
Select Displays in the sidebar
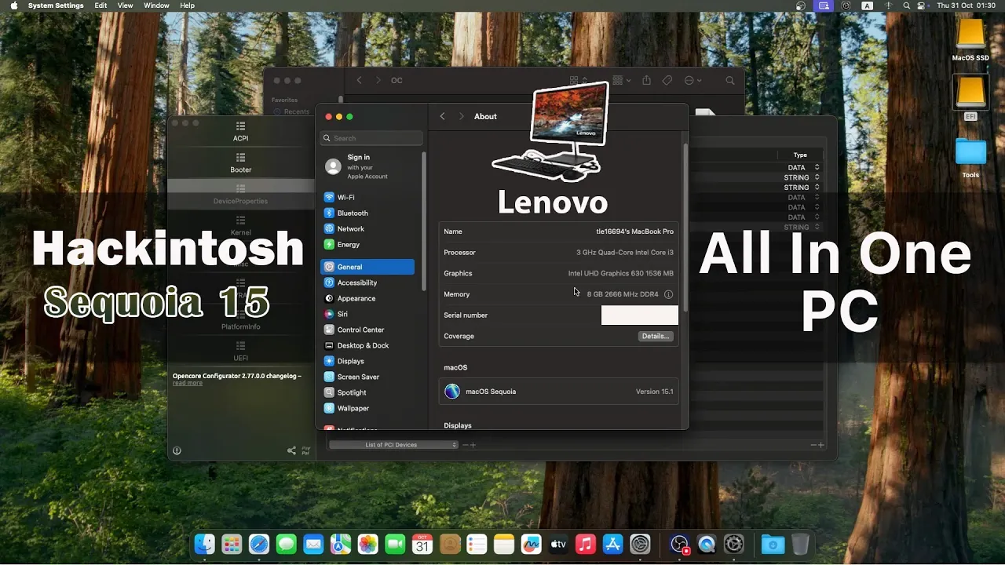pyautogui.click(x=350, y=361)
